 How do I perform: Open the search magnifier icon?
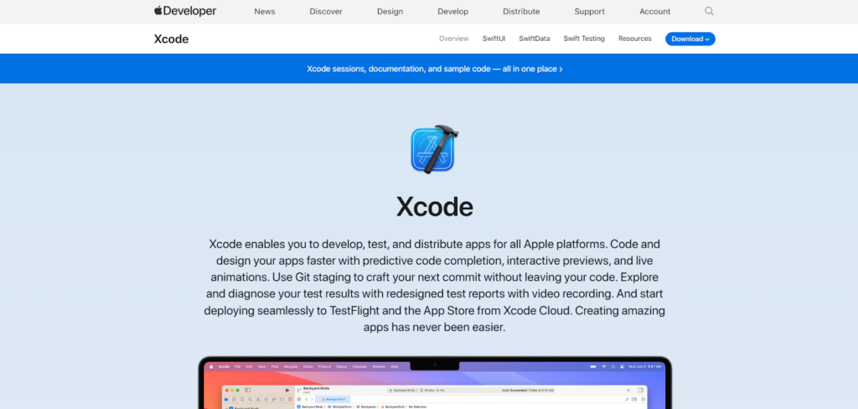pos(709,11)
